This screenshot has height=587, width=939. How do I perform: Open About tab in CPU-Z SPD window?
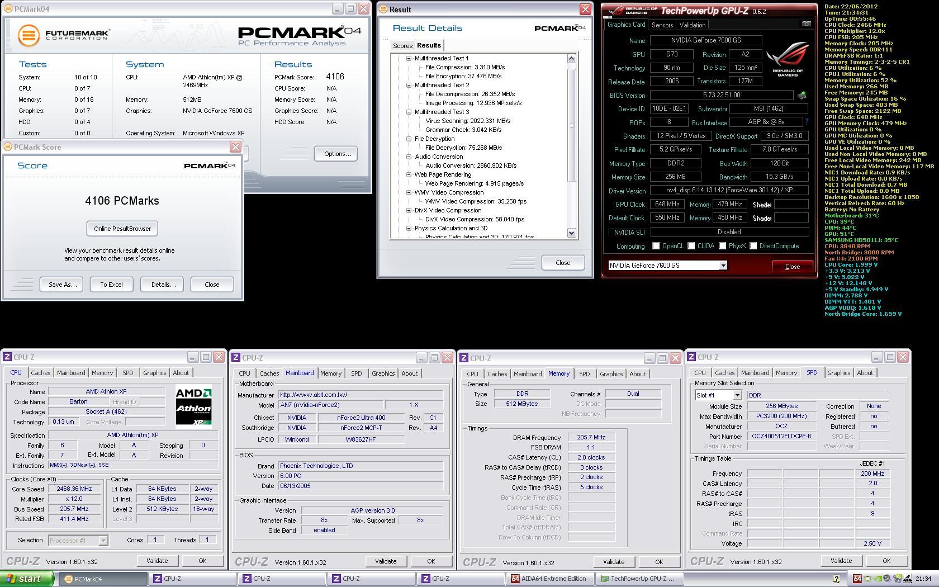pos(865,373)
